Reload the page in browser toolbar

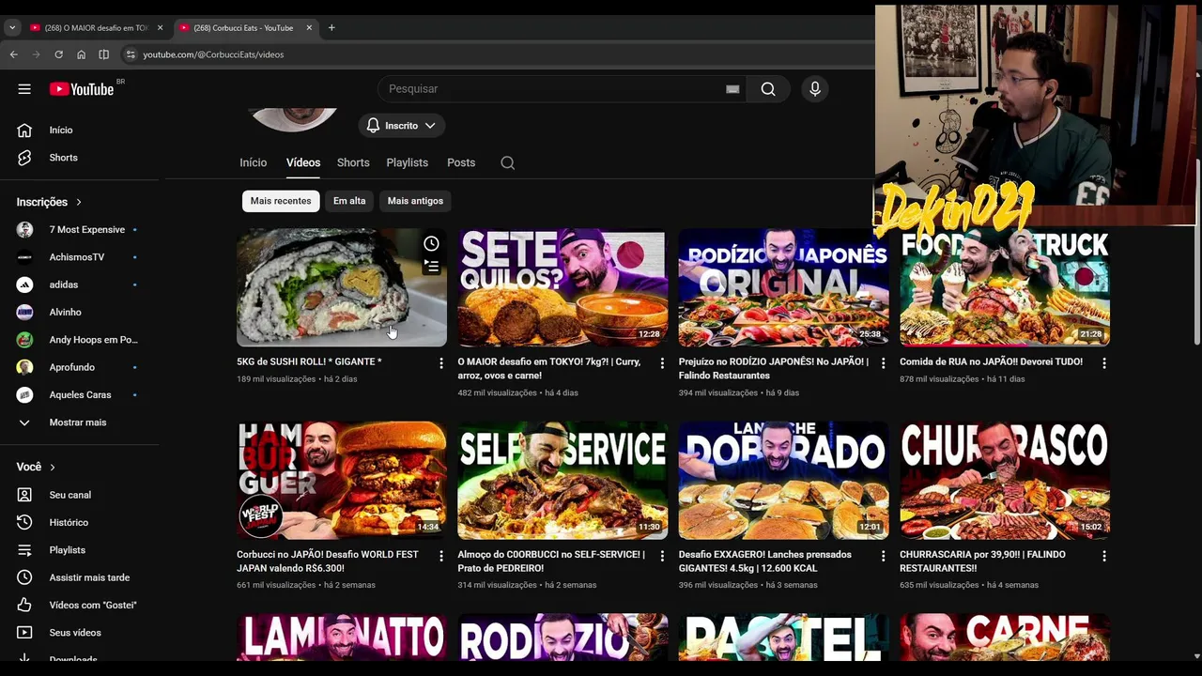tap(58, 54)
